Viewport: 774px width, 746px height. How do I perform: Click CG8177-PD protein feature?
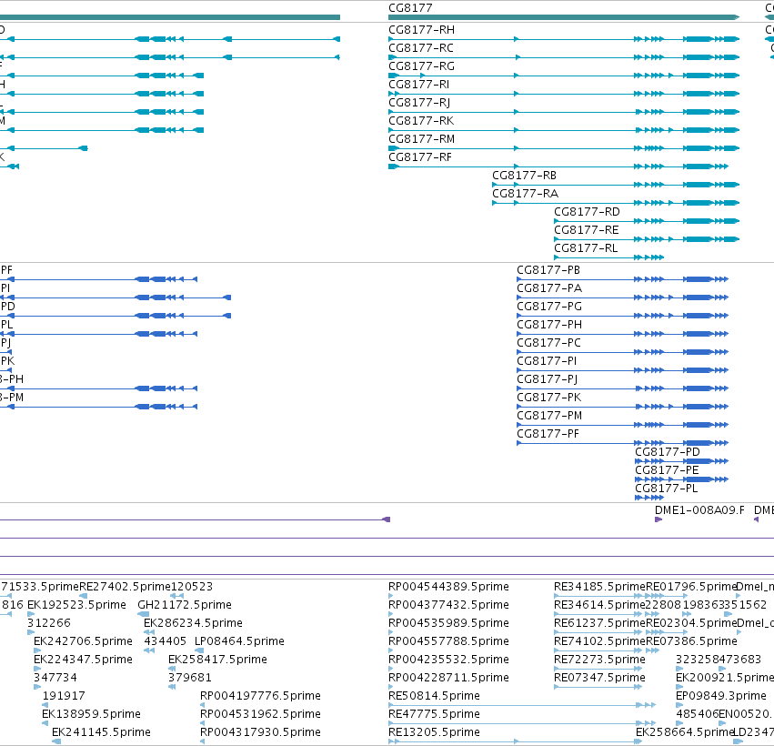(x=668, y=452)
